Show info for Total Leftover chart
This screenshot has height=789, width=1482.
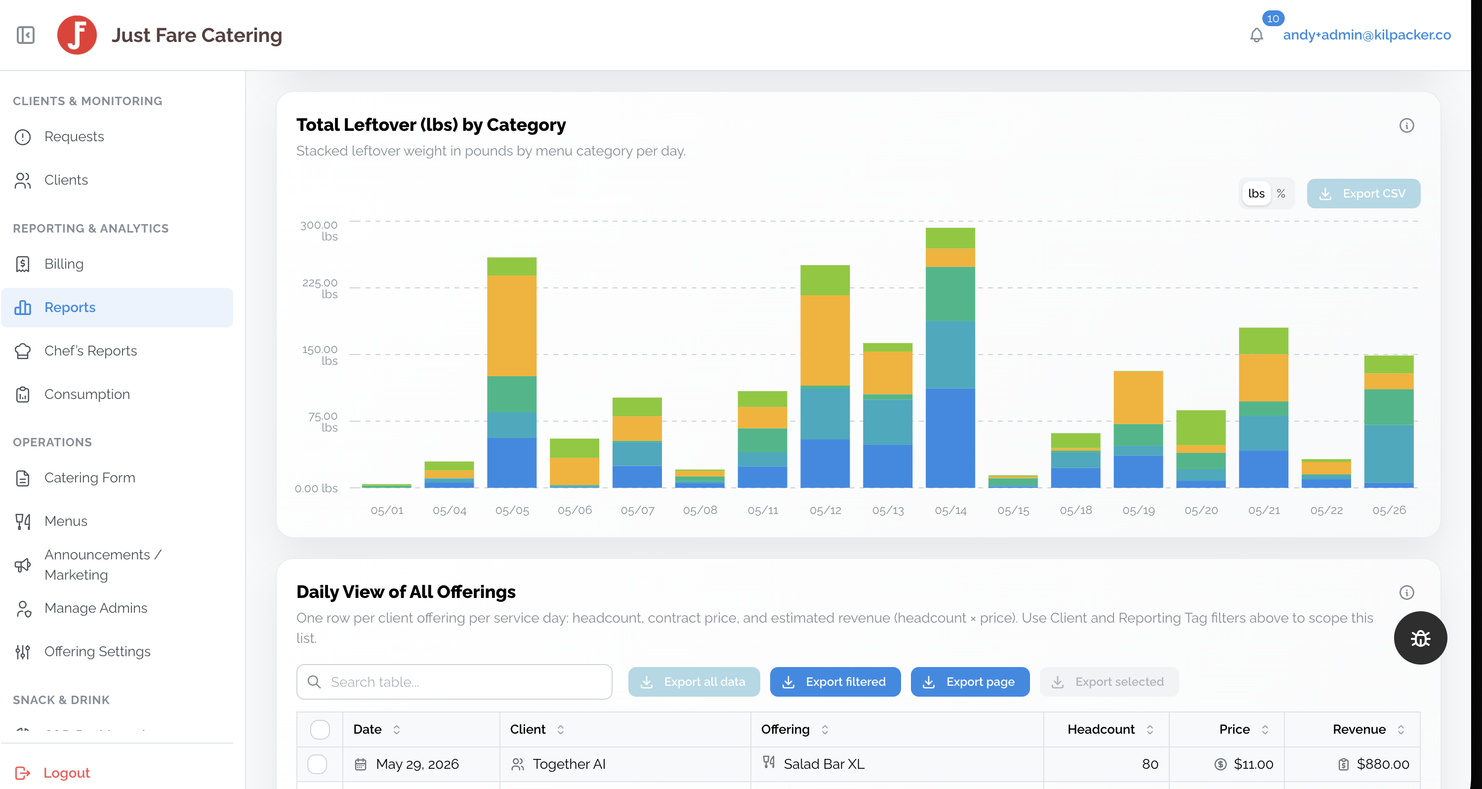click(1406, 125)
